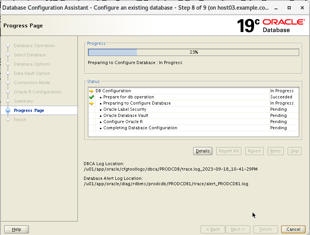This screenshot has width=310, height=235.
Task: Open the Summary step
Action: click(x=24, y=101)
